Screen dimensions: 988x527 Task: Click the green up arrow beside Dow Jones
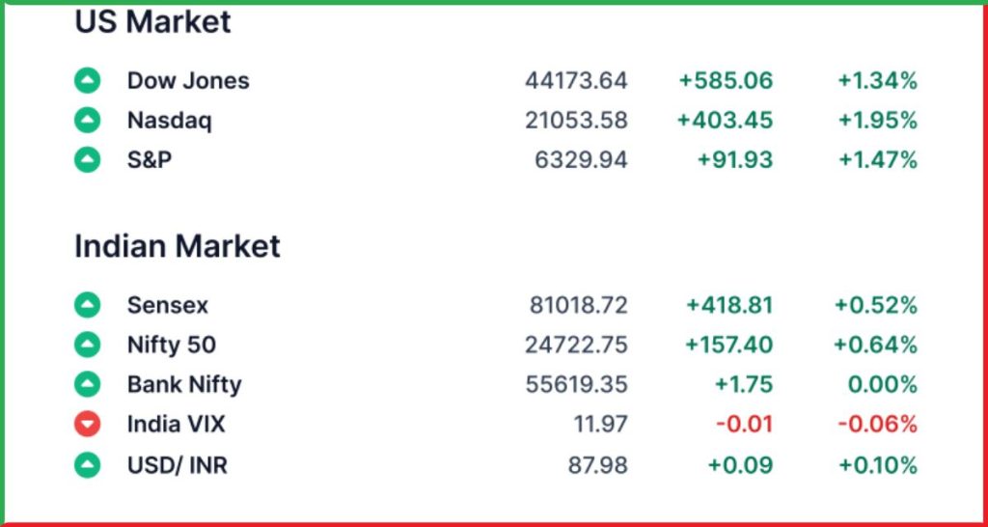[87, 81]
